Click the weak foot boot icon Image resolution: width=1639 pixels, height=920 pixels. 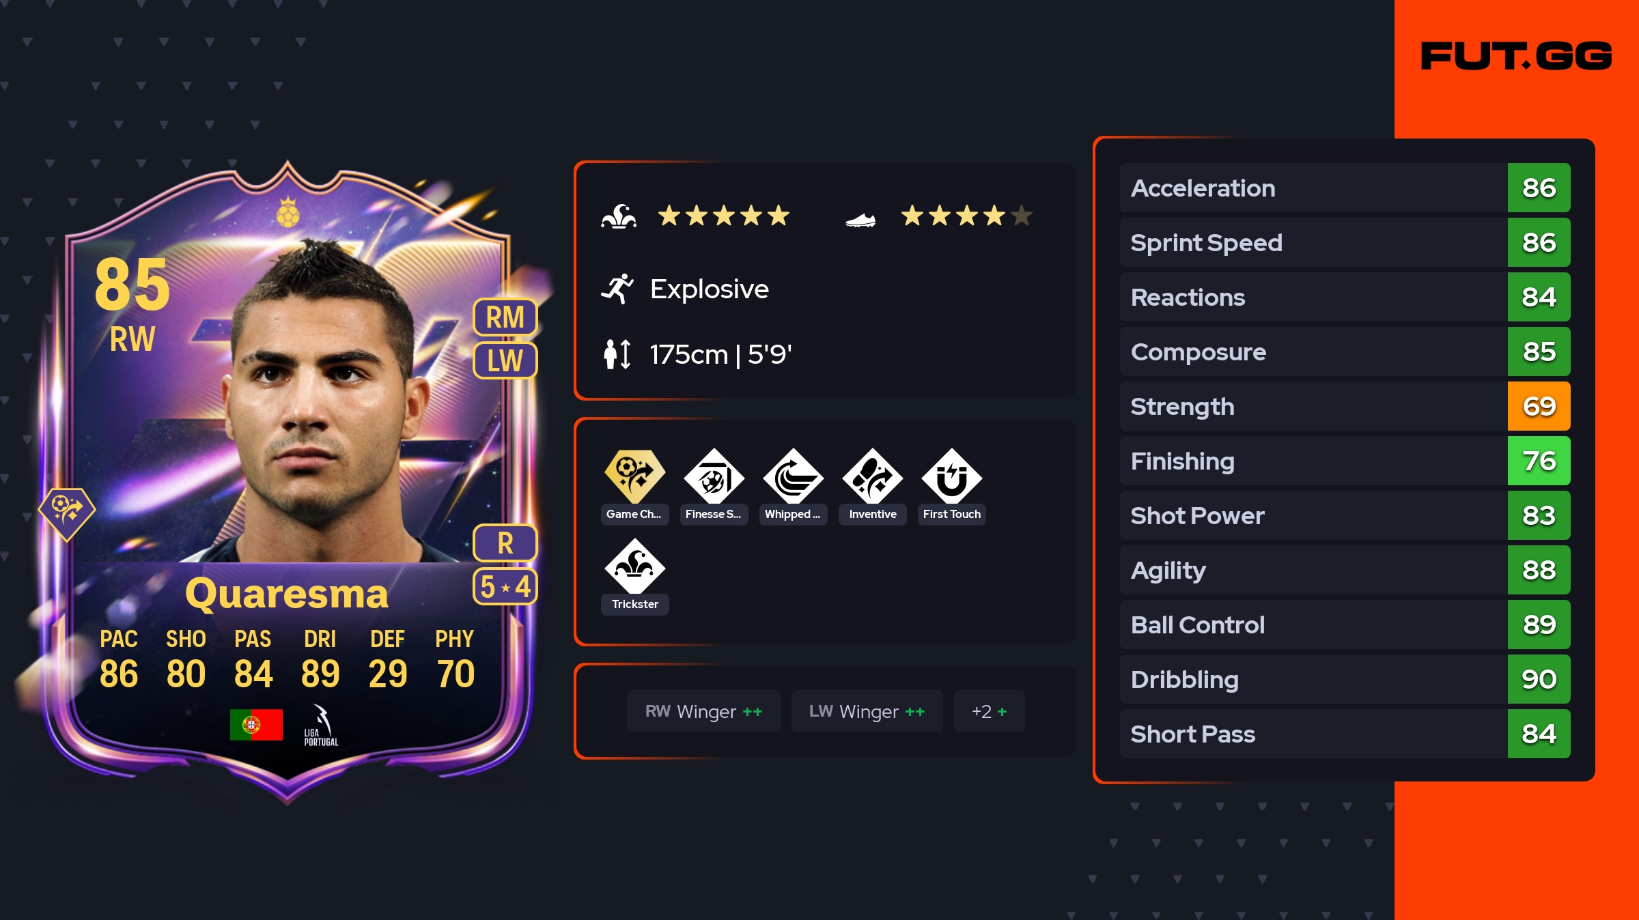point(860,220)
